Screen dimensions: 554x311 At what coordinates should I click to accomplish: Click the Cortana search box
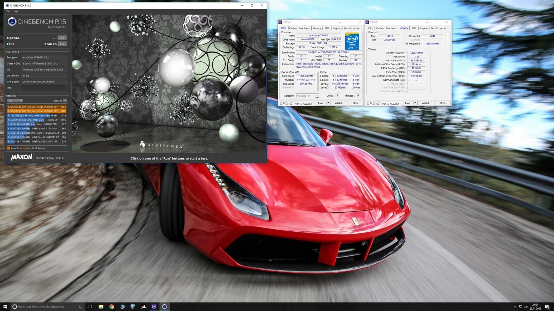(x=47, y=307)
